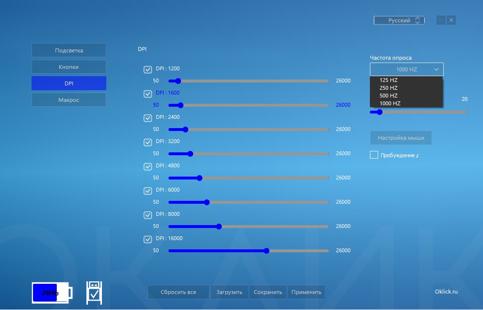Click the device profile checklist icon
Image resolution: width=483 pixels, height=310 pixels.
point(94,293)
